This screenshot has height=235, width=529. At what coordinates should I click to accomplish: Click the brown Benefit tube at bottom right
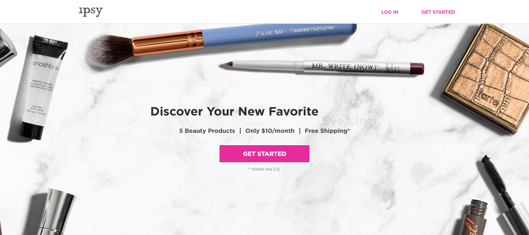(x=475, y=218)
